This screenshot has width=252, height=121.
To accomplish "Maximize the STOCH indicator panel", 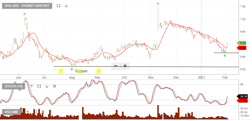I will (x=39, y=86).
